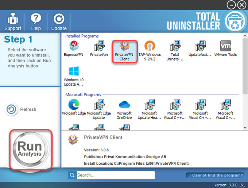Select the UpdateAssi... program icon
Viewport: 248px width, 188px height.
(200, 48)
